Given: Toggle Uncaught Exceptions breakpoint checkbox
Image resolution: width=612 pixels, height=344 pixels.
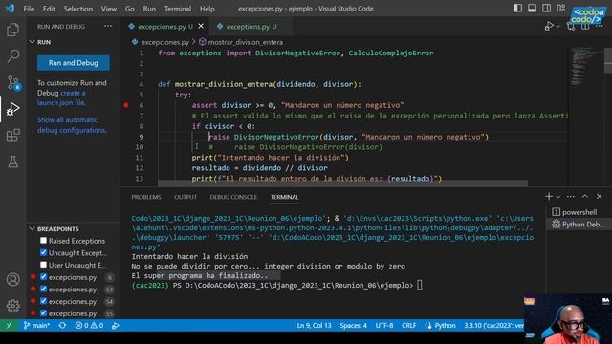Looking at the screenshot, I should coord(43,252).
